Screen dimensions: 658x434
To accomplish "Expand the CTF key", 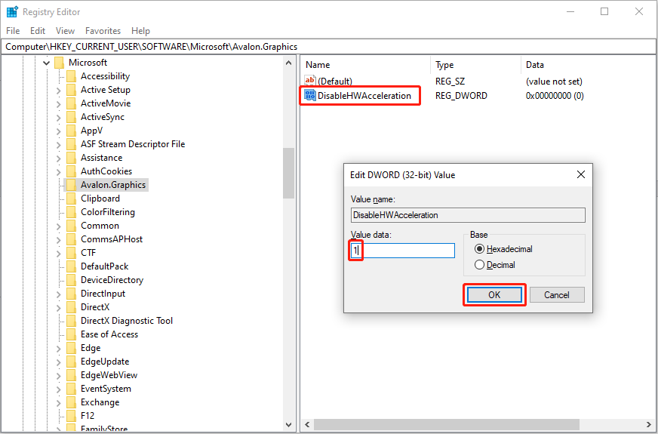I will pyautogui.click(x=58, y=253).
